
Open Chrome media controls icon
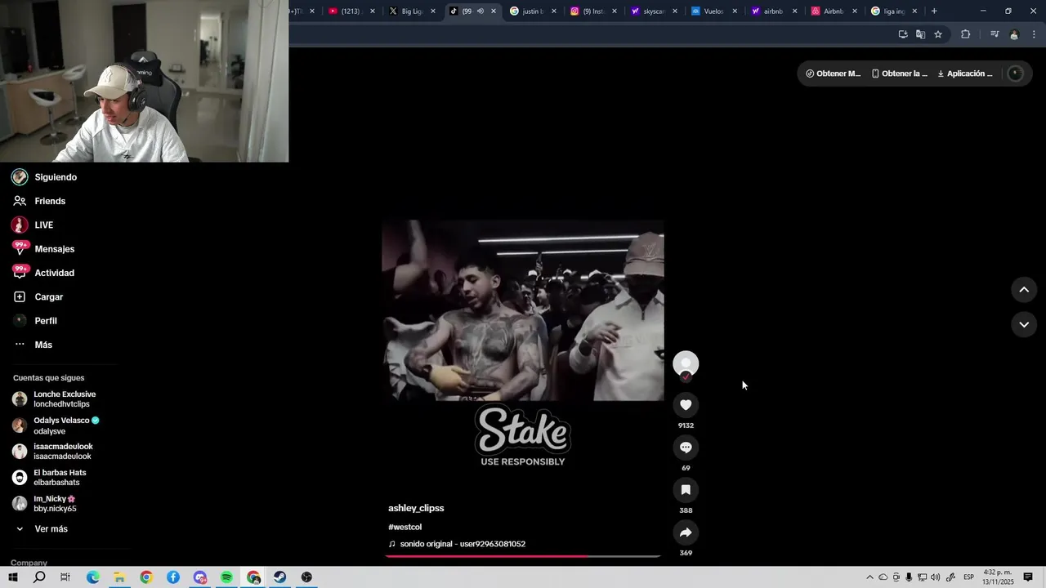pyautogui.click(x=995, y=34)
